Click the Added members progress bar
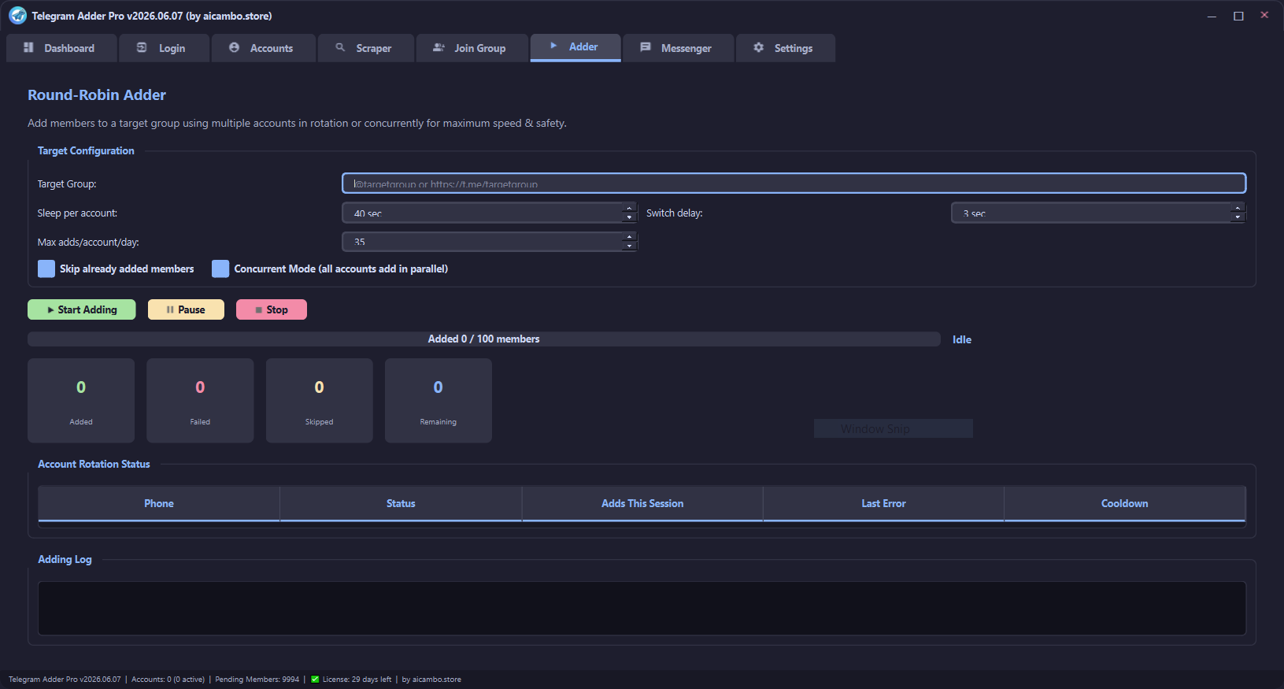Screen dimensions: 1284x689 click(x=484, y=339)
